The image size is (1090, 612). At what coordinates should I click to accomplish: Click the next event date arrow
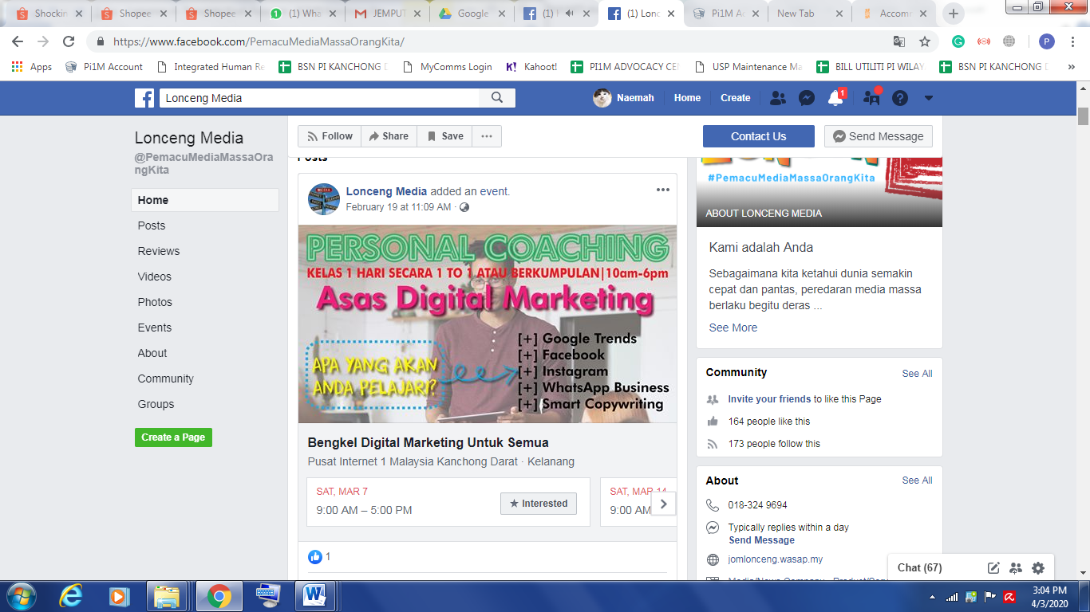coord(663,504)
